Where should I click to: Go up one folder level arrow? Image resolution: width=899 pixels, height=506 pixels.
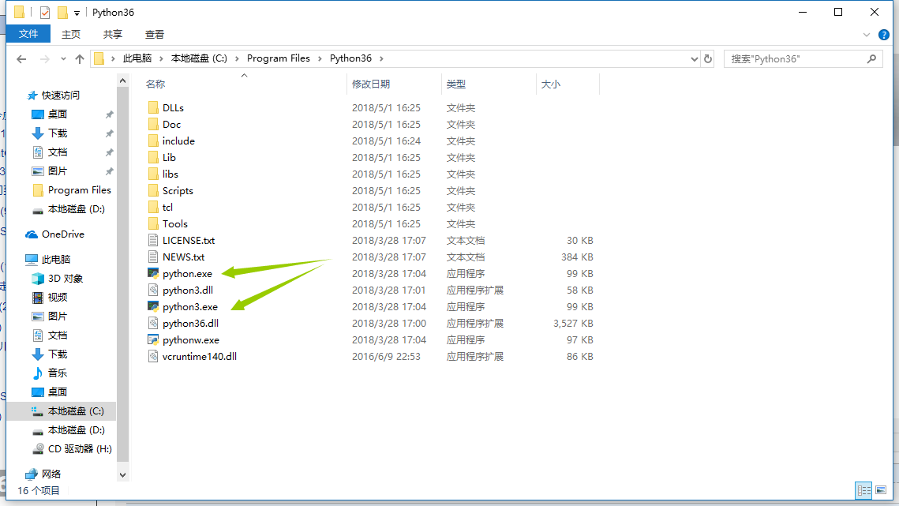(x=80, y=58)
